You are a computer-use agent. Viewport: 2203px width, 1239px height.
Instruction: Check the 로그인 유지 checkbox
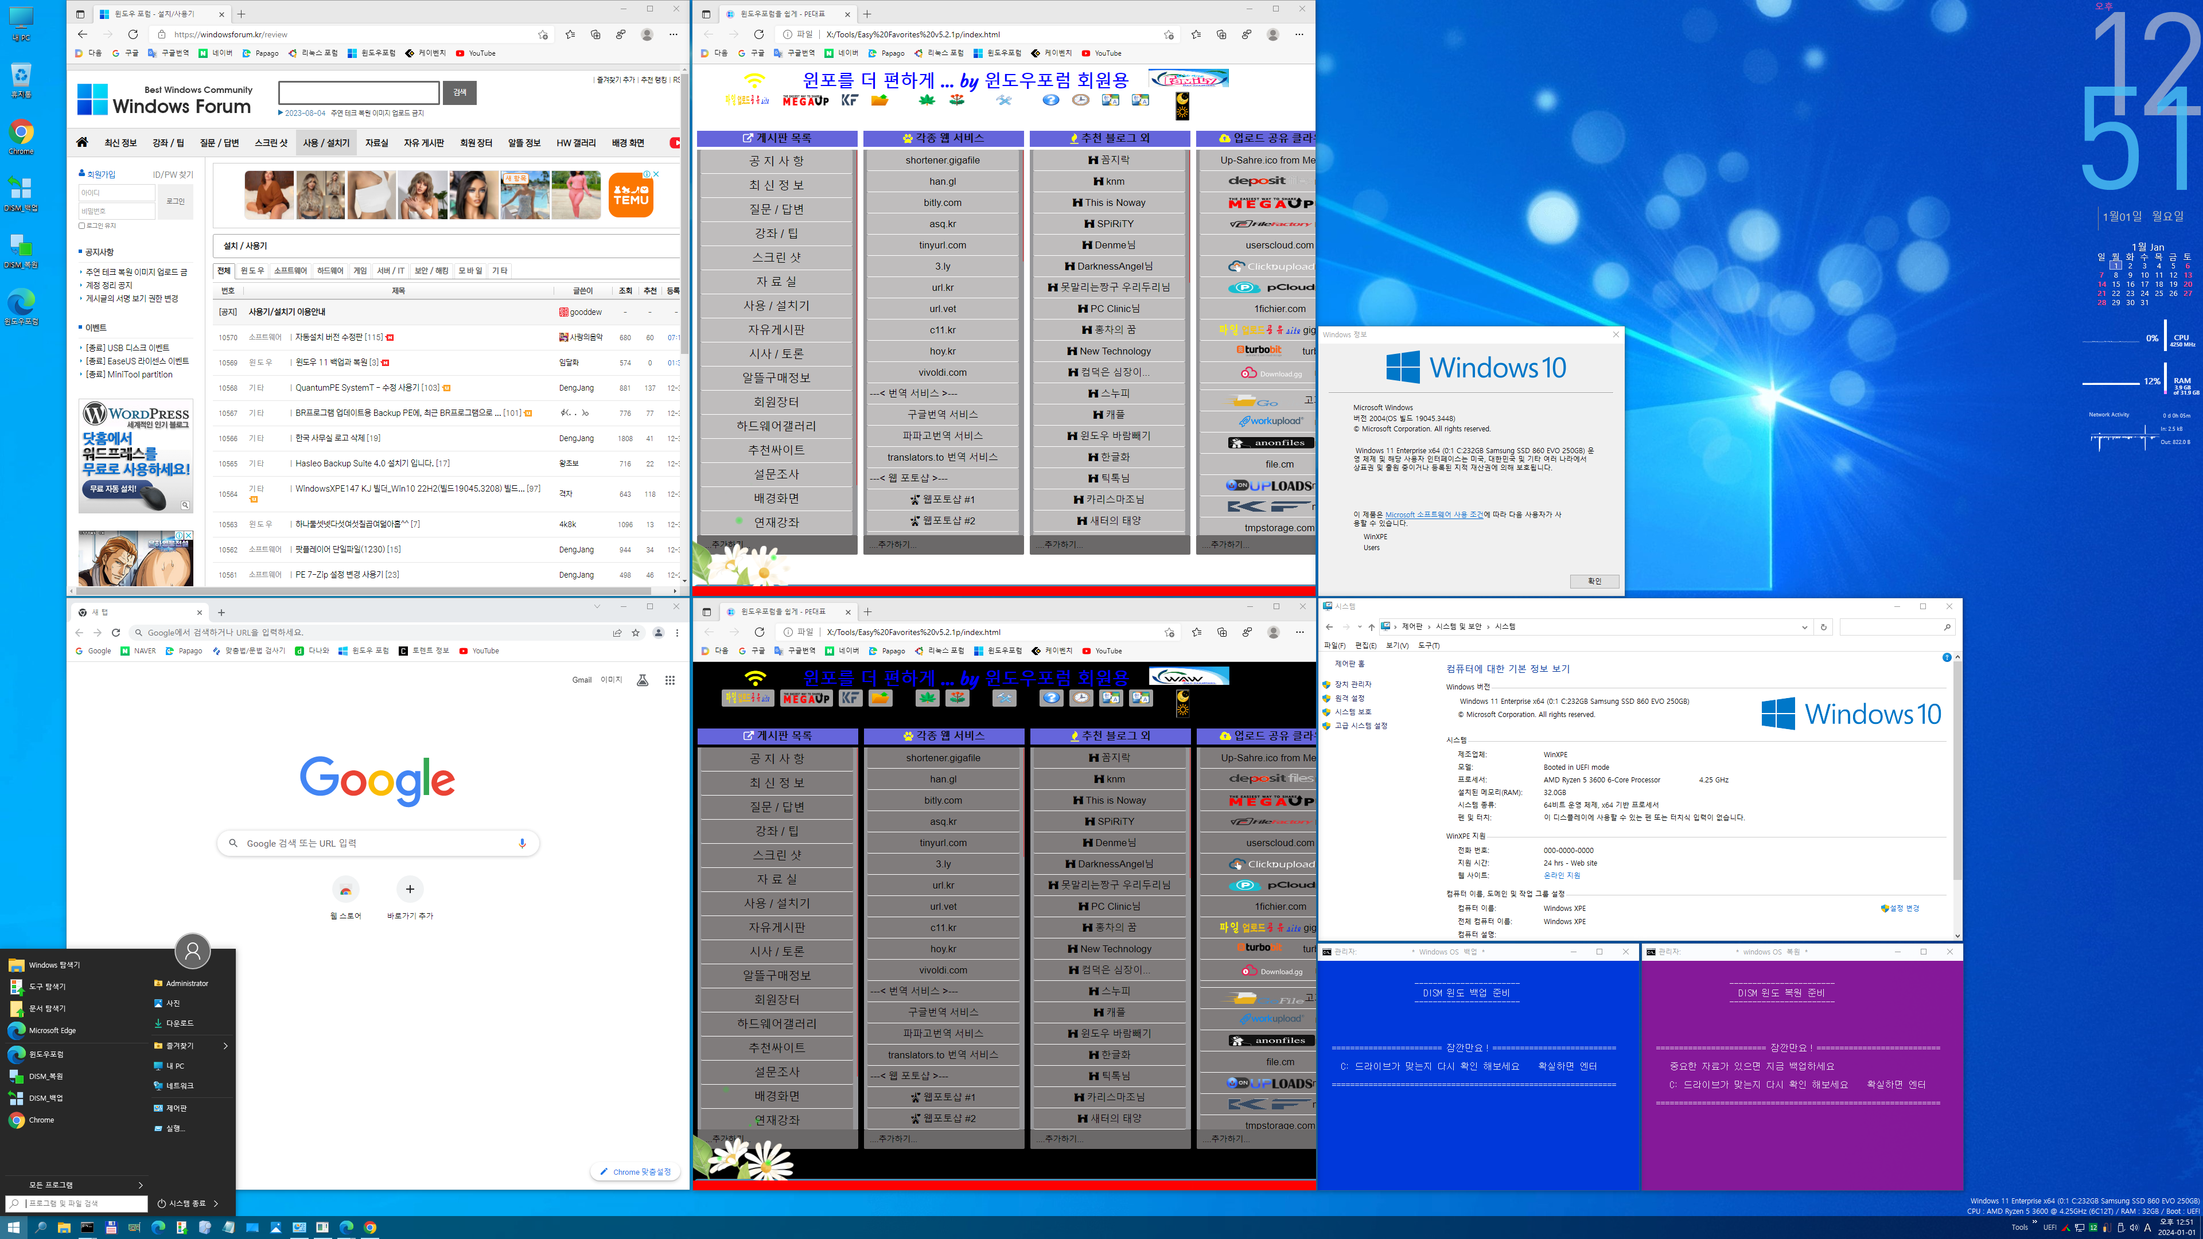click(82, 226)
